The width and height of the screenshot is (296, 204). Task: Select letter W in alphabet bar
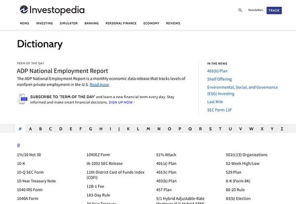[x=251, y=129]
